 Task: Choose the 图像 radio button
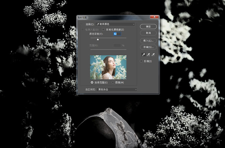[x=113, y=82]
